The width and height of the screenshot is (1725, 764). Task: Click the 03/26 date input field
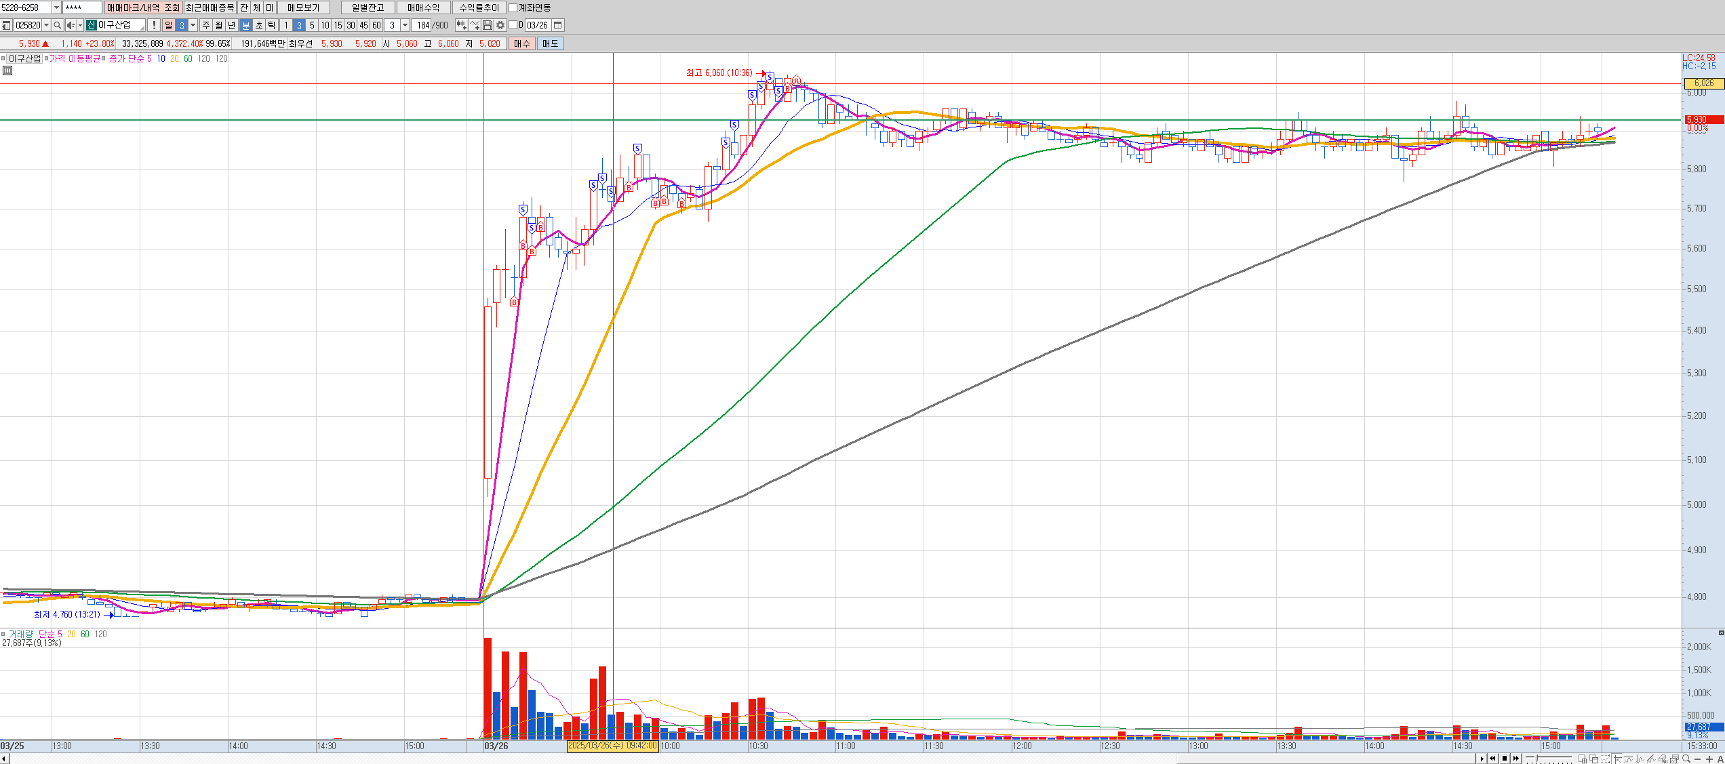pos(538,25)
